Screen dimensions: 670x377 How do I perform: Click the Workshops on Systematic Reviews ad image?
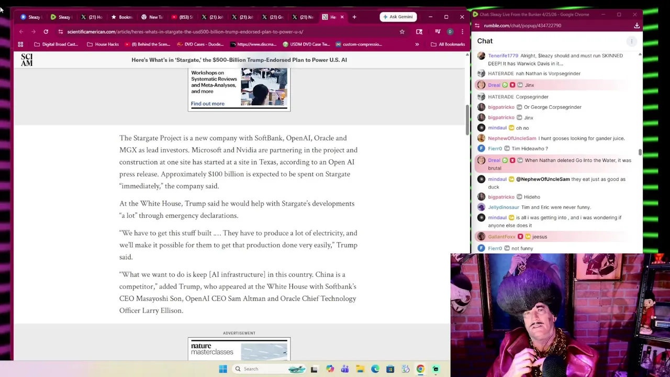click(264, 86)
